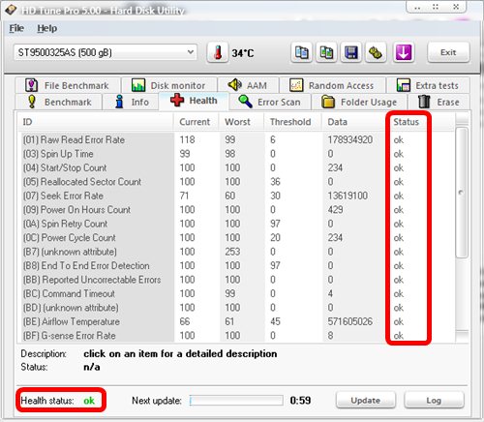The height and width of the screenshot is (422, 484).
Task: Switch to the Random Access tab
Action: (332, 85)
